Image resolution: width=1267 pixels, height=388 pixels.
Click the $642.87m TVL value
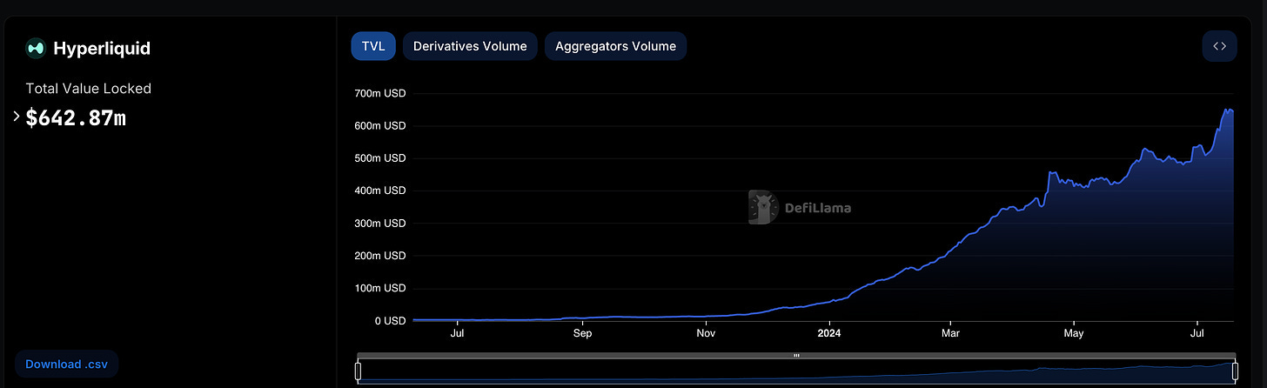tap(76, 117)
